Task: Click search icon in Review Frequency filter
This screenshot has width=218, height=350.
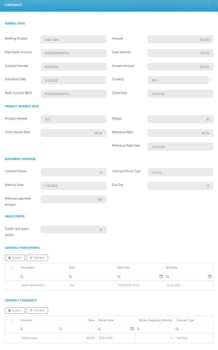Action: (138, 329)
